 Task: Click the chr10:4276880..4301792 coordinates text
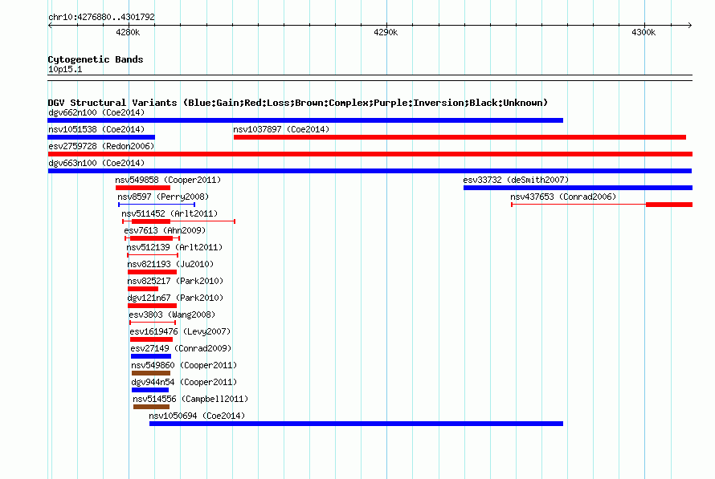101,18
